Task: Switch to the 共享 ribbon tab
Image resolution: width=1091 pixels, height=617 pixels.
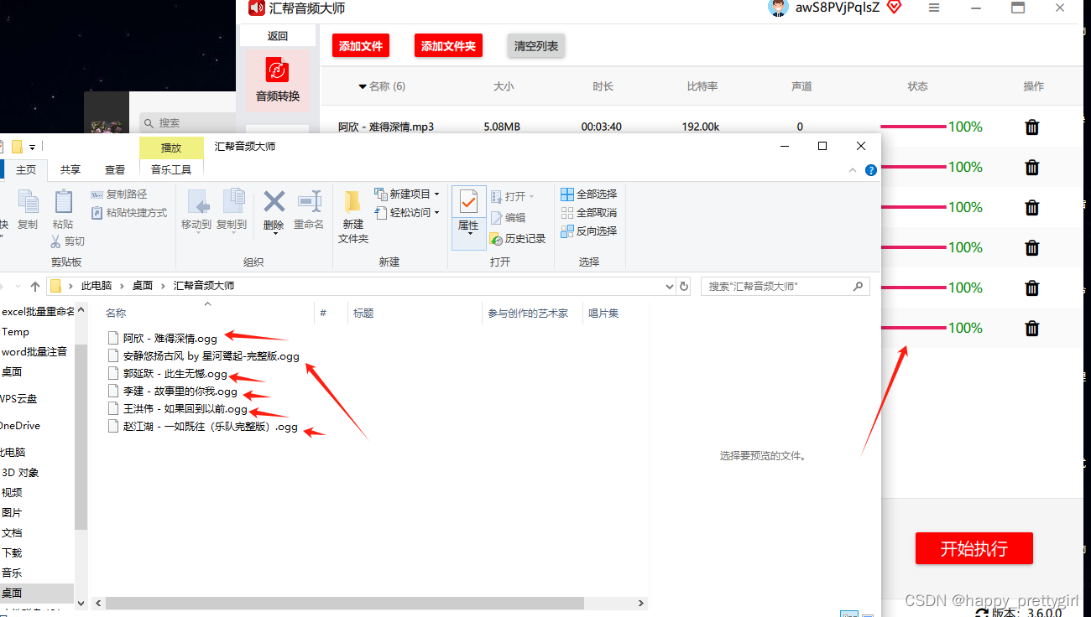Action: point(70,169)
